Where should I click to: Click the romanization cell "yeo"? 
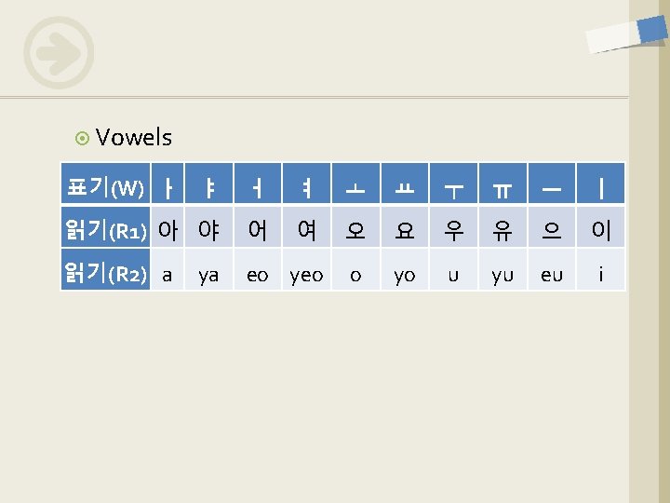point(306,274)
